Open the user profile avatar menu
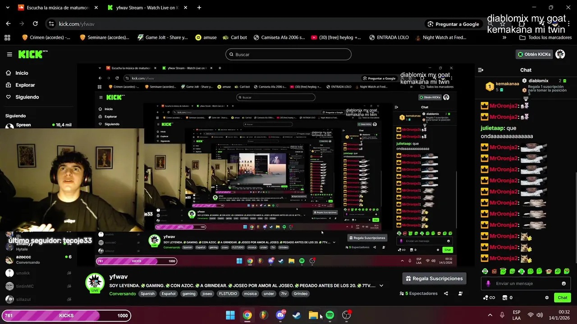The height and width of the screenshot is (324, 577). (x=560, y=54)
